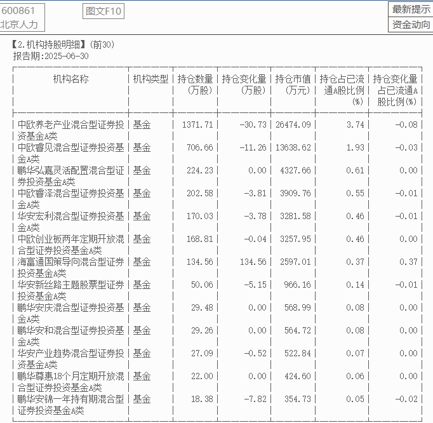Click market value 3281.58

(295, 217)
